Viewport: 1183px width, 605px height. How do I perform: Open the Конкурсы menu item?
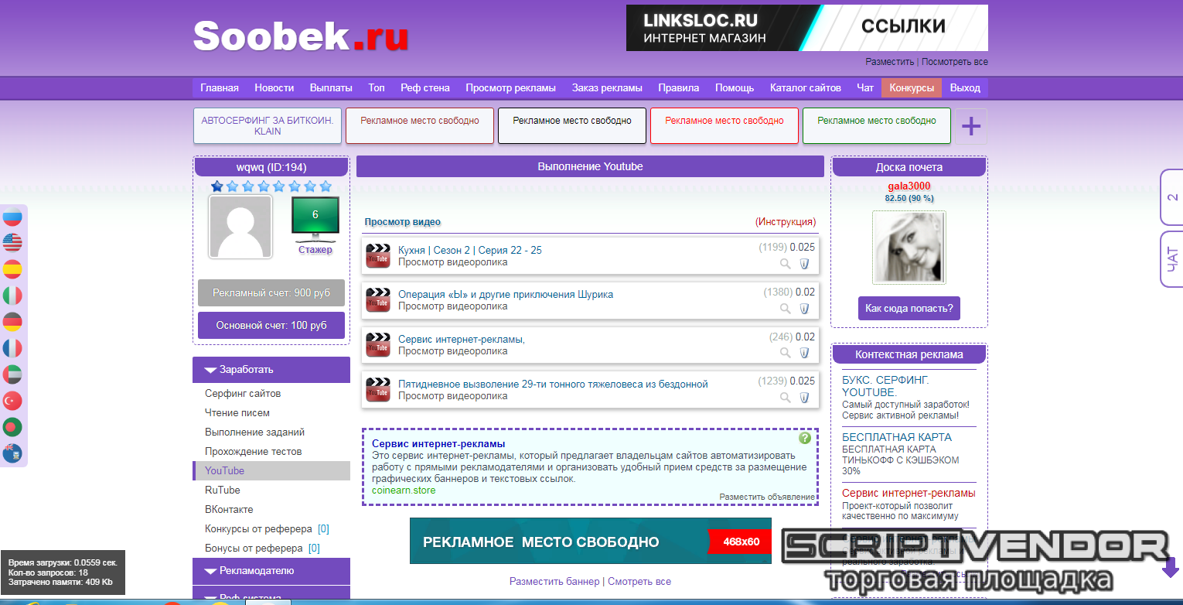point(912,87)
